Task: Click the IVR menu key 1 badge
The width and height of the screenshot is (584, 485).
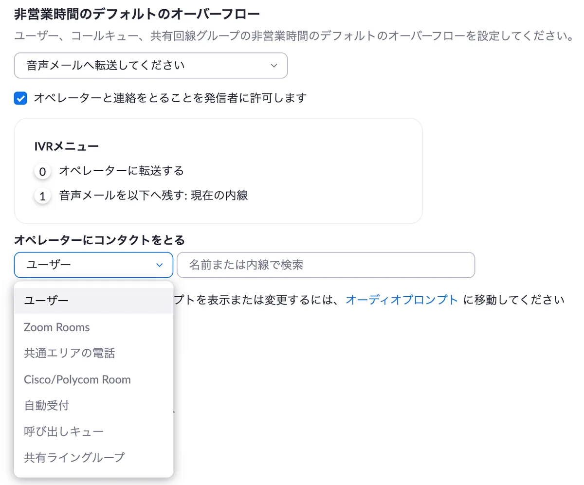Action: (x=42, y=197)
